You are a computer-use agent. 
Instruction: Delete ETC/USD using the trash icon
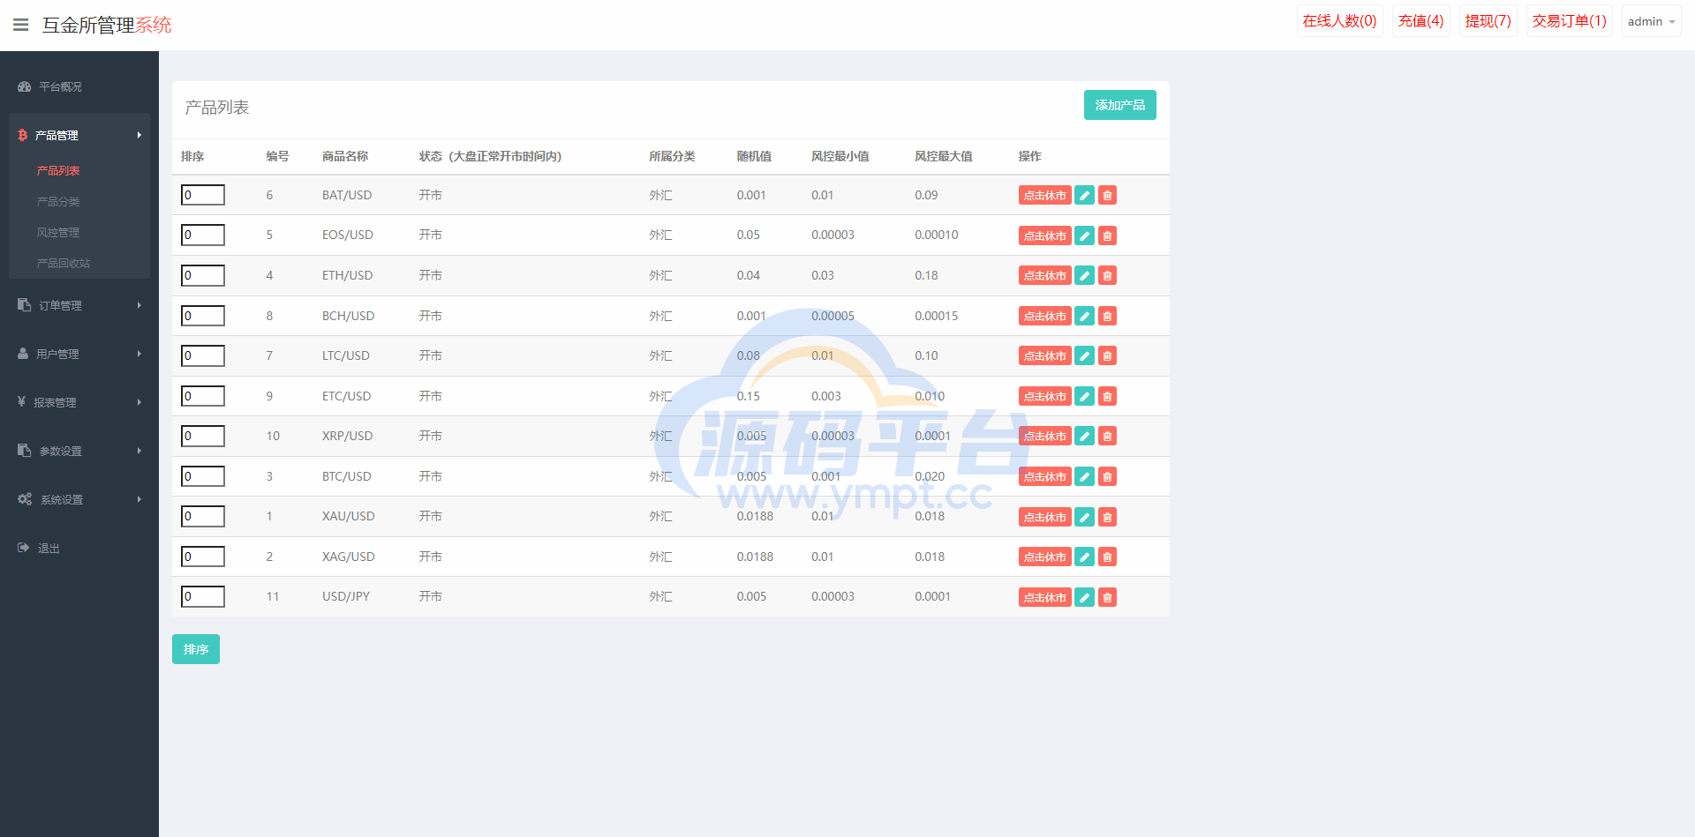click(1107, 396)
